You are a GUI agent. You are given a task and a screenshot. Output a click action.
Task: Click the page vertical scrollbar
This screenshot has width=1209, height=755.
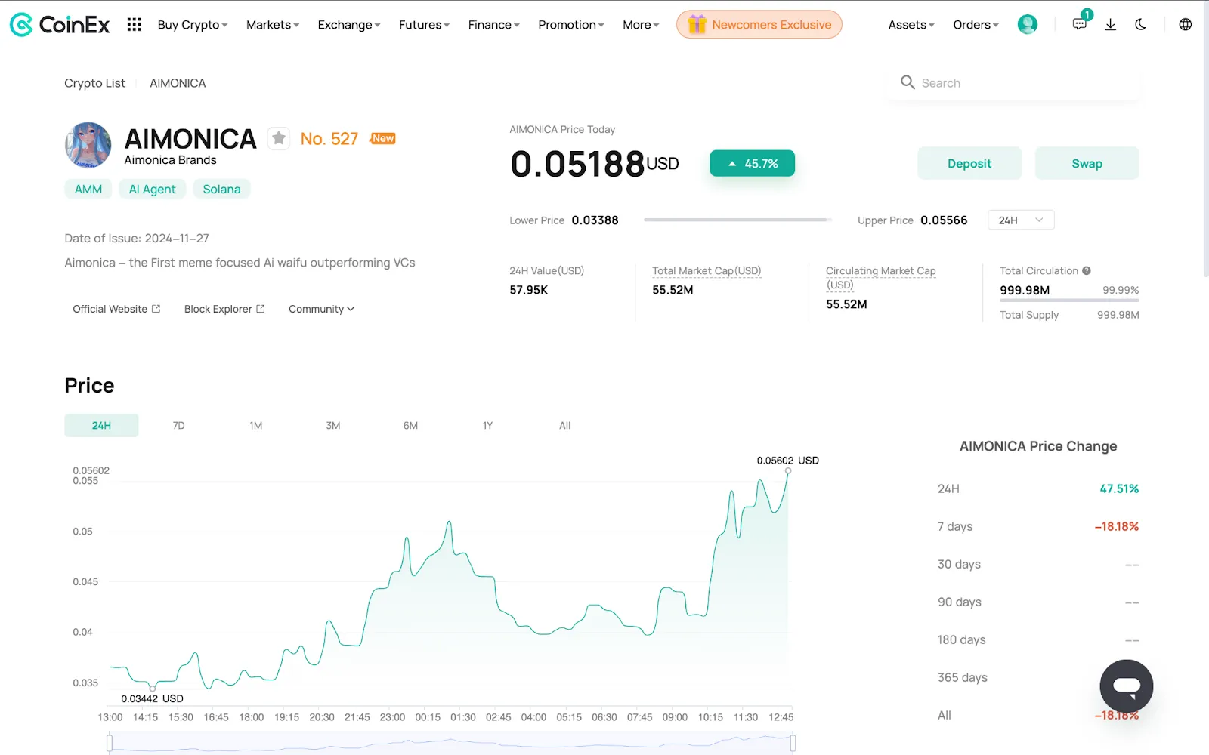[x=1205, y=140]
